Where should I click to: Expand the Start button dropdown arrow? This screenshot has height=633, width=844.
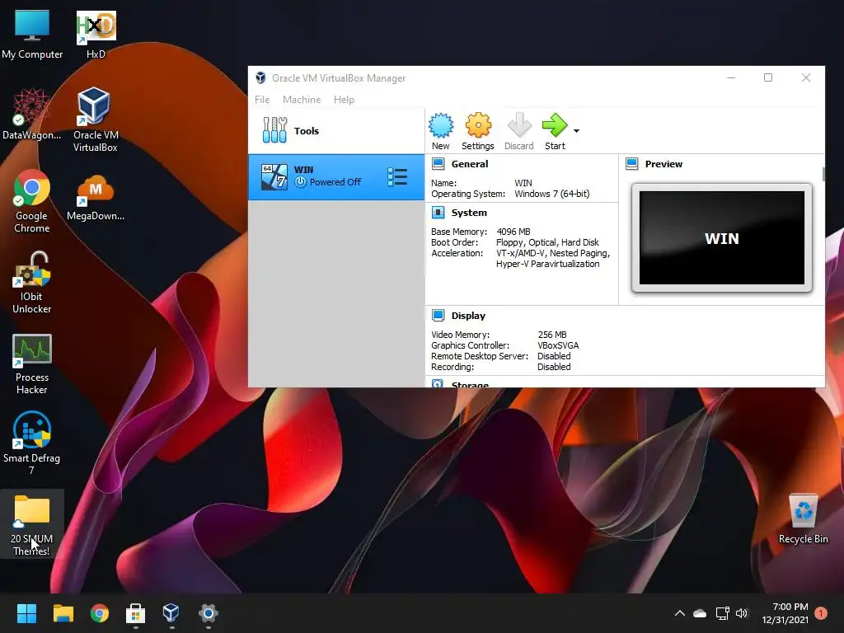coord(576,131)
